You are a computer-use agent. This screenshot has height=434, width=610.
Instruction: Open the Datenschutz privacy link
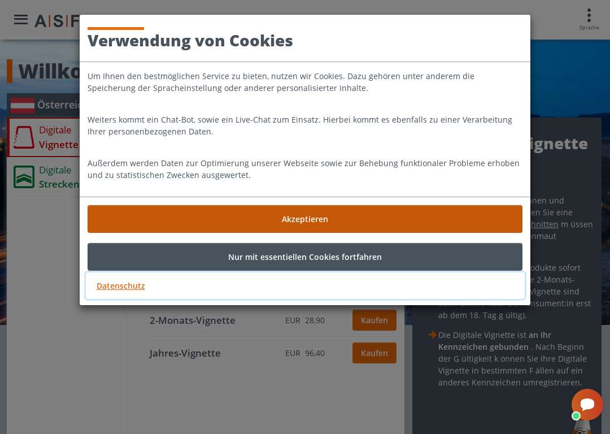click(121, 286)
